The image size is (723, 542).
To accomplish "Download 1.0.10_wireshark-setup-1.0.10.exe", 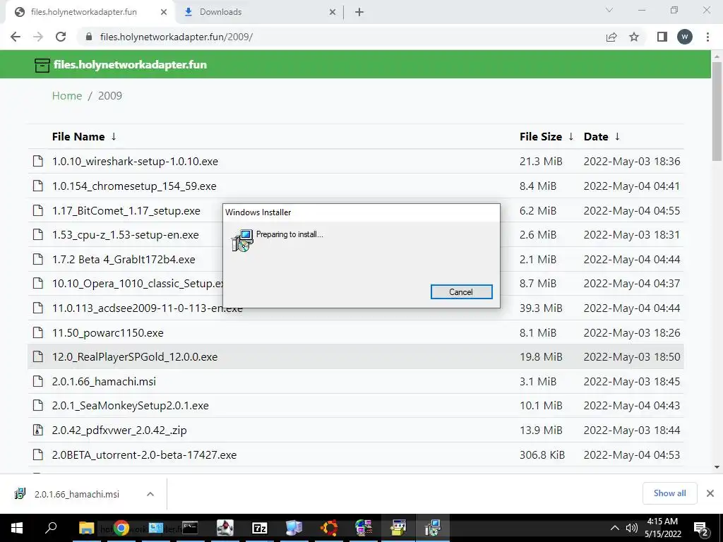I will [135, 162].
